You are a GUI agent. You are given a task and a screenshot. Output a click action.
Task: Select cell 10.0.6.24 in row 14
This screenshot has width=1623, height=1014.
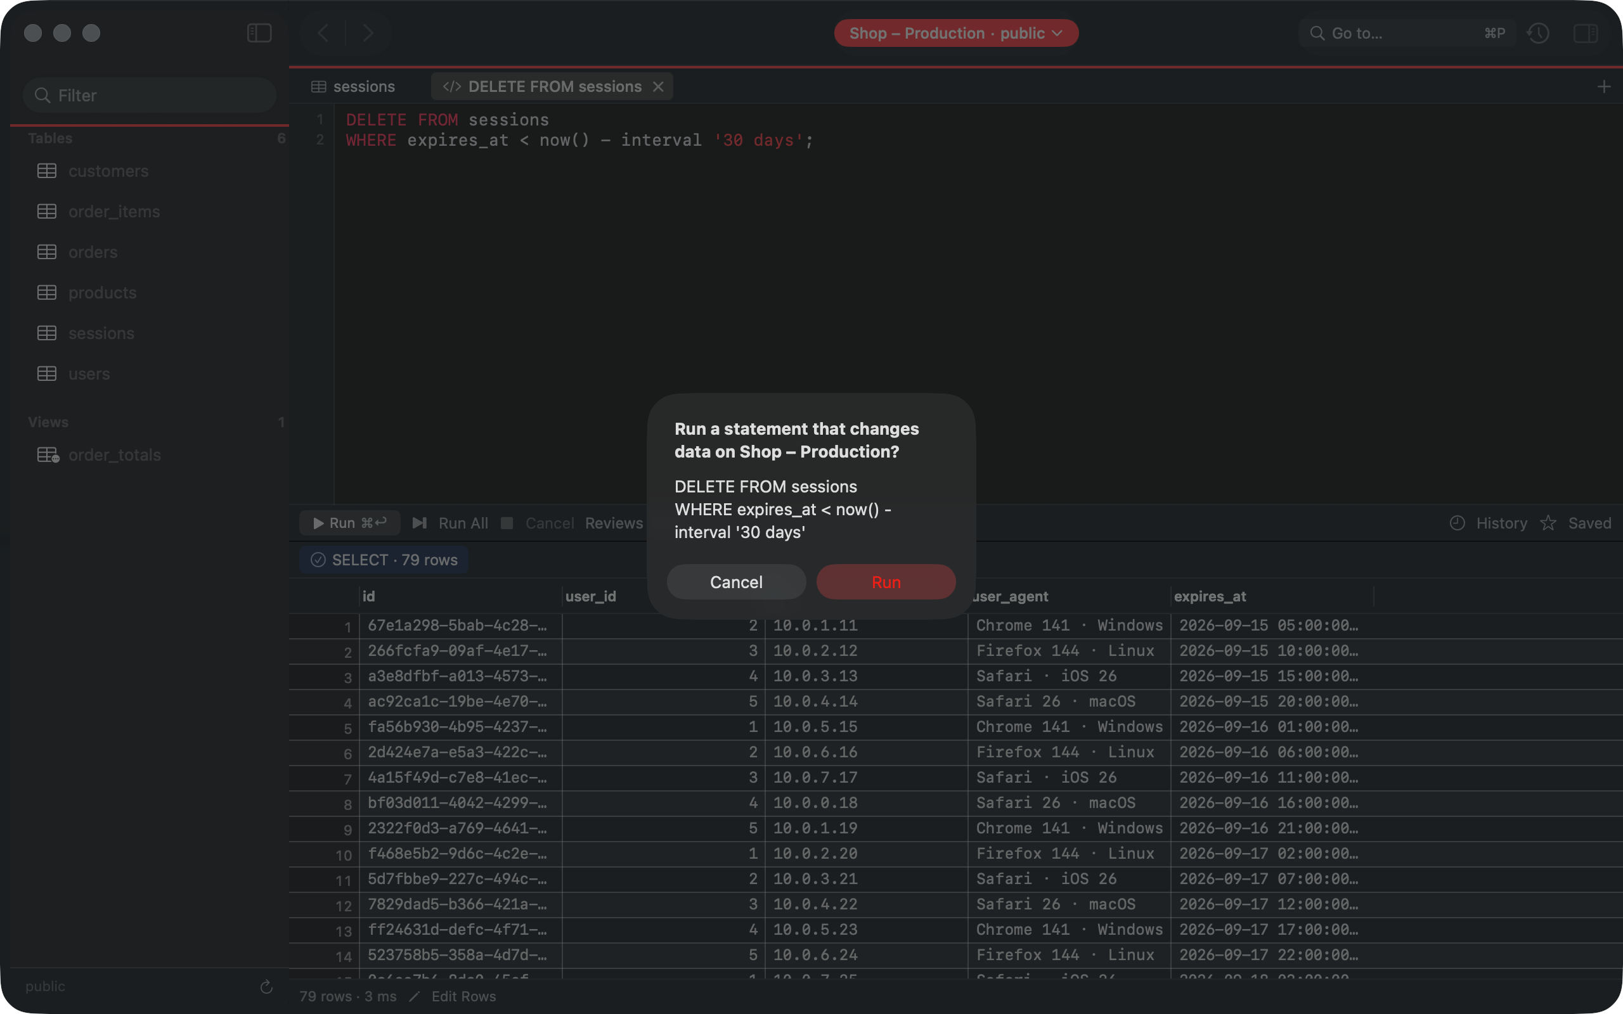pos(867,955)
